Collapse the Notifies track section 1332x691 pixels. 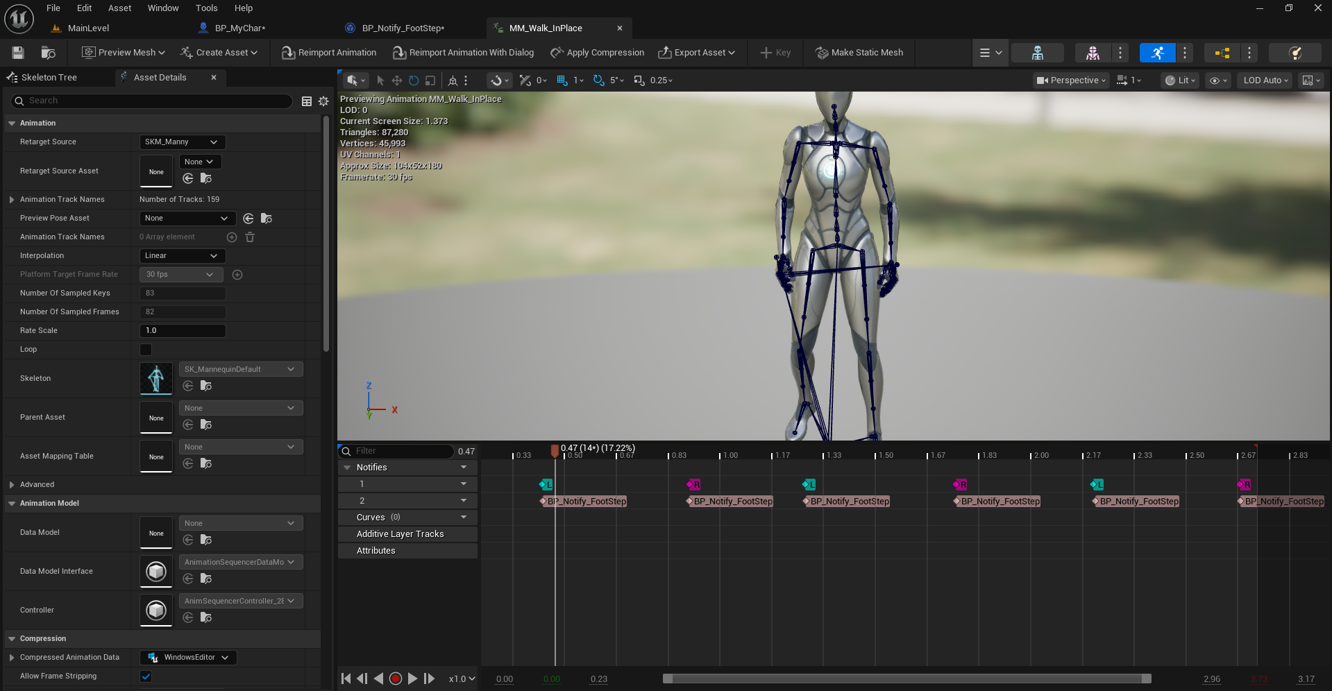pyautogui.click(x=348, y=468)
